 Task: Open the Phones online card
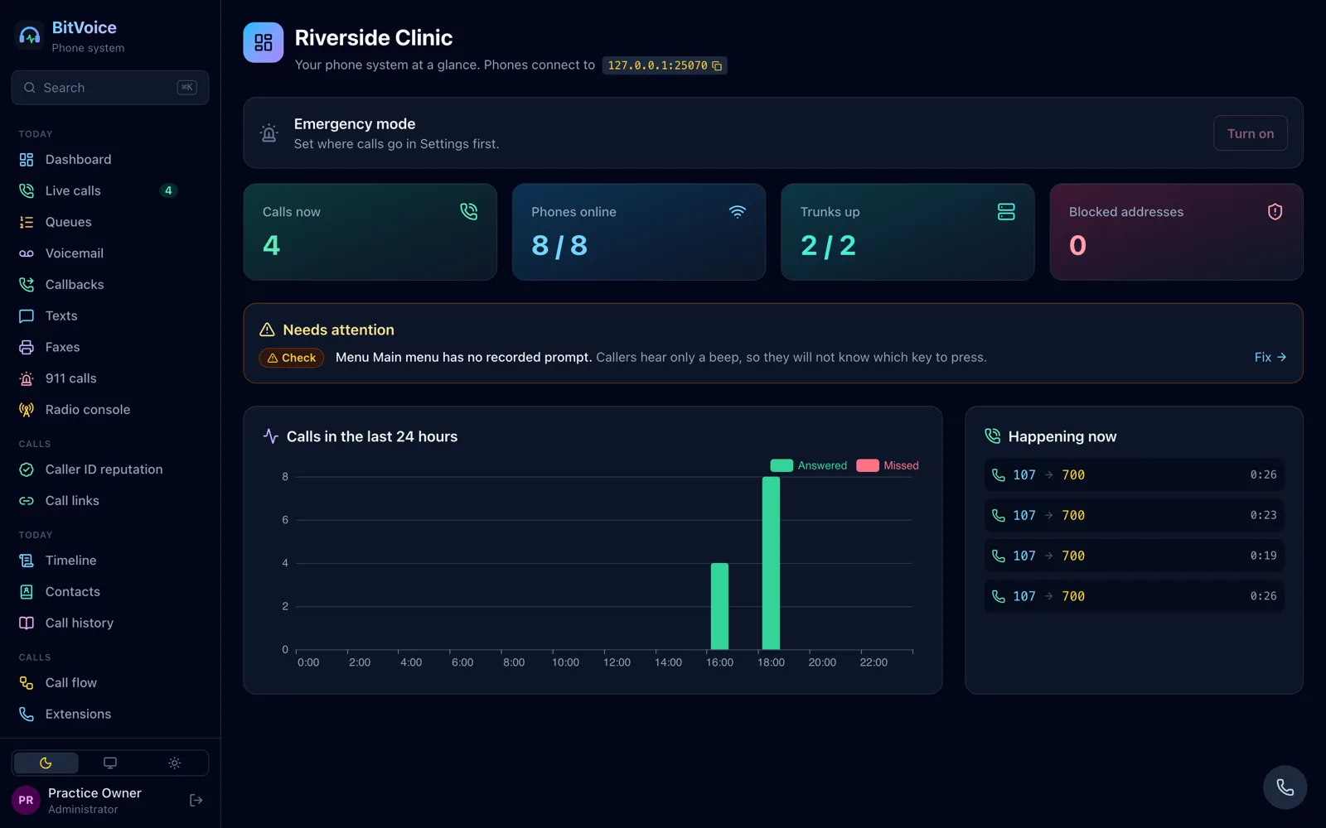pyautogui.click(x=638, y=232)
